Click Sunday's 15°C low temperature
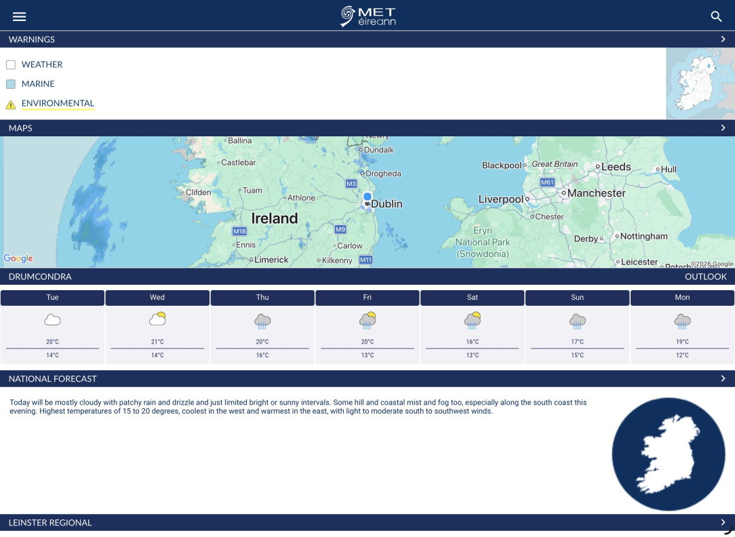 coord(578,355)
